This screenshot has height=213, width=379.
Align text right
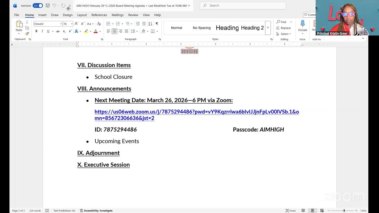coord(121,31)
